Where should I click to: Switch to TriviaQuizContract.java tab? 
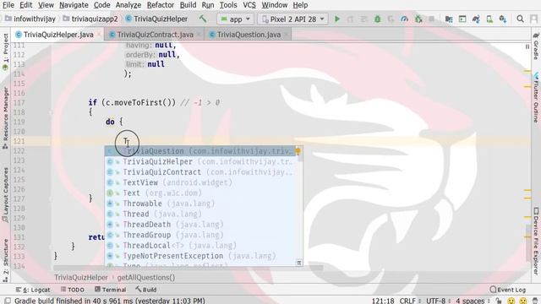[x=155, y=35]
